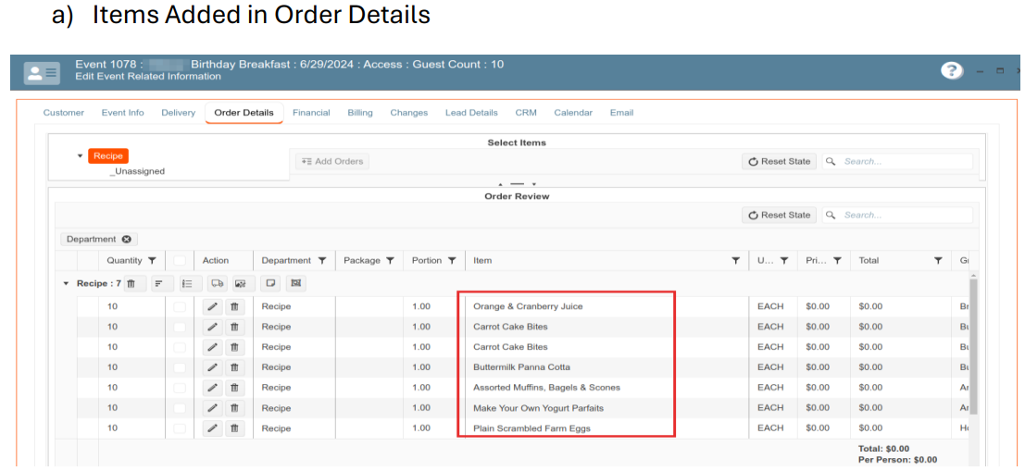Image resolution: width=1025 pixels, height=471 pixels.
Task: Check the box for Make Your Own Yogurt Parfaits
Action: point(180,408)
